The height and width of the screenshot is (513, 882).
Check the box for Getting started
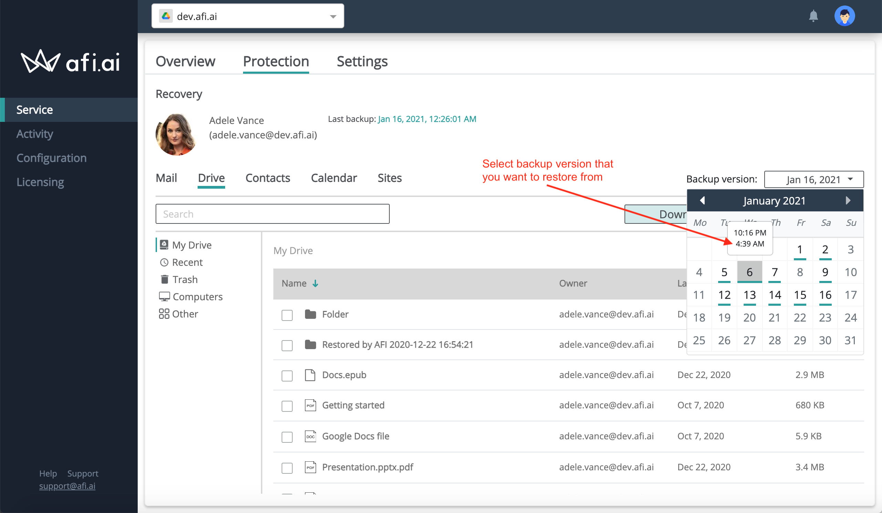pos(287,406)
